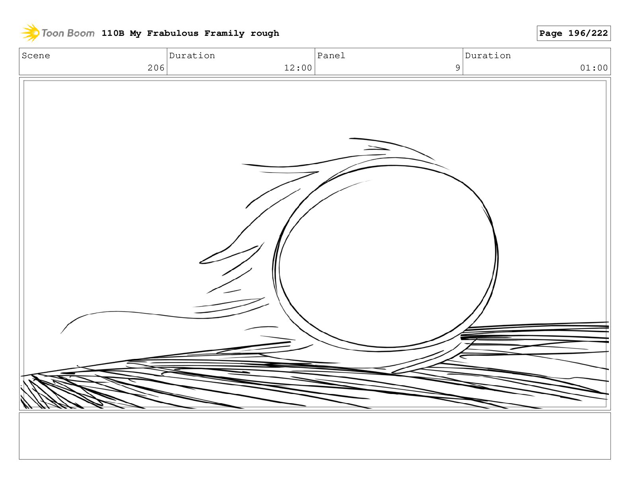Select the scene number '206'
630x488 pixels.
click(x=156, y=68)
